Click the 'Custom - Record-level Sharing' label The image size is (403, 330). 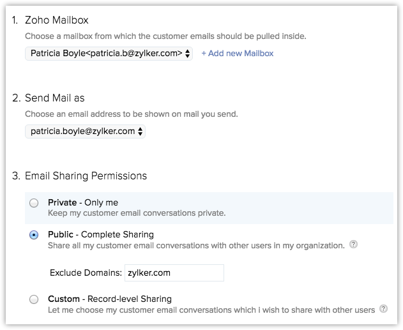click(110, 299)
